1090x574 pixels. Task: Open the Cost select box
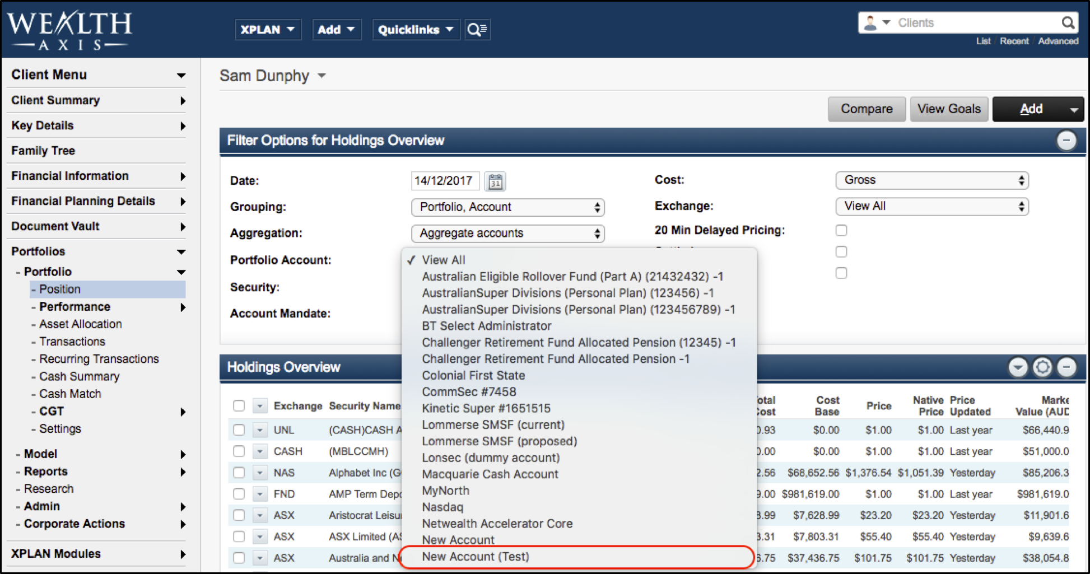932,180
